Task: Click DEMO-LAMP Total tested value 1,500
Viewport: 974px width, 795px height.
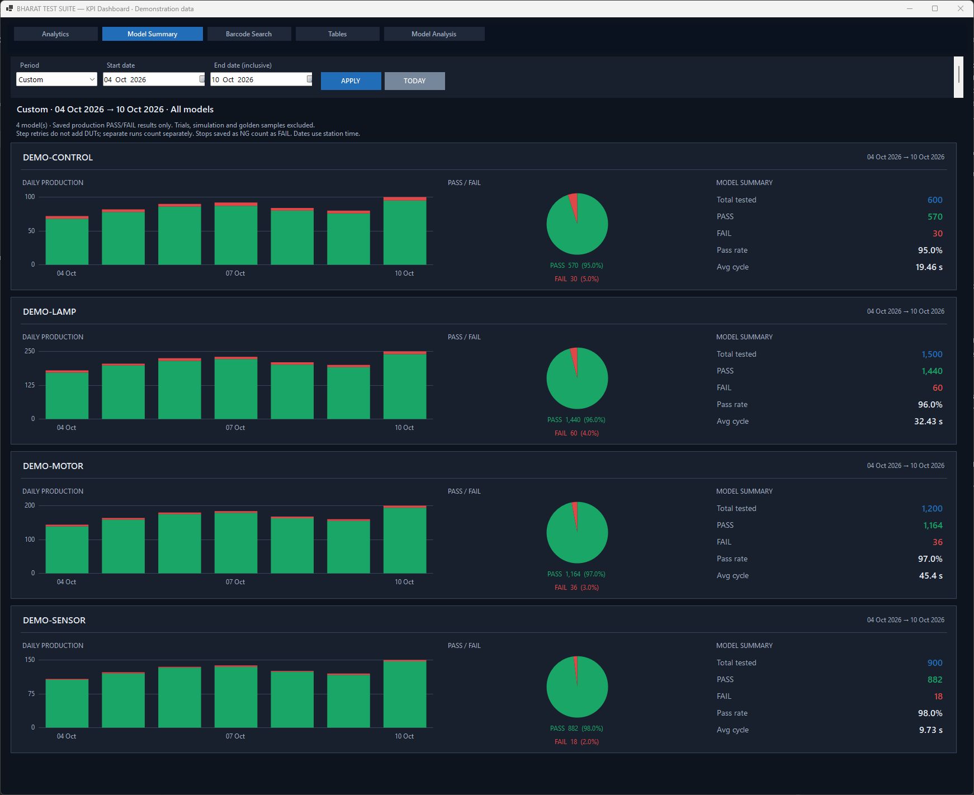Action: pyautogui.click(x=932, y=354)
